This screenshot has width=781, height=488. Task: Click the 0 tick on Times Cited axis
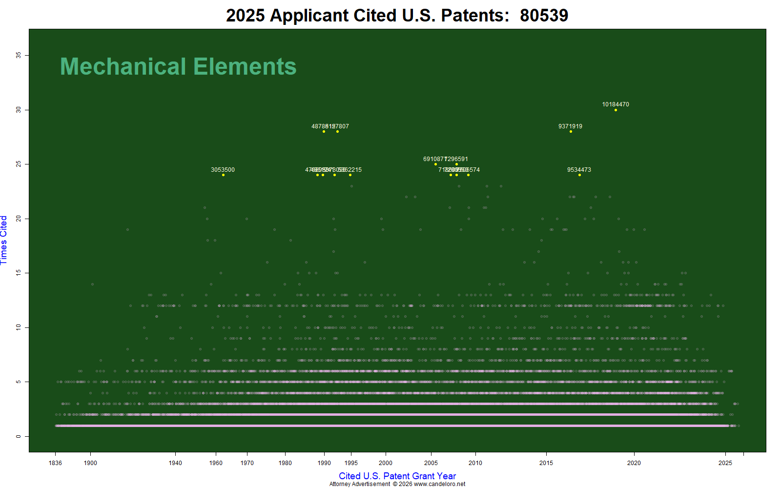pos(19,436)
